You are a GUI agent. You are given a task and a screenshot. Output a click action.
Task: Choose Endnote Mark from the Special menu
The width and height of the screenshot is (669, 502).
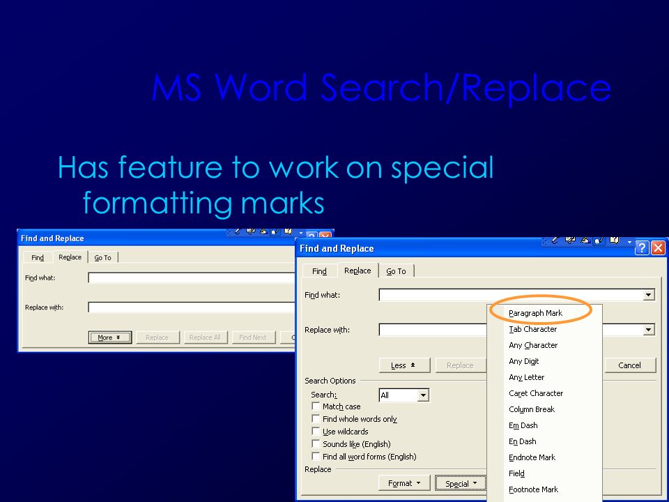click(x=532, y=457)
